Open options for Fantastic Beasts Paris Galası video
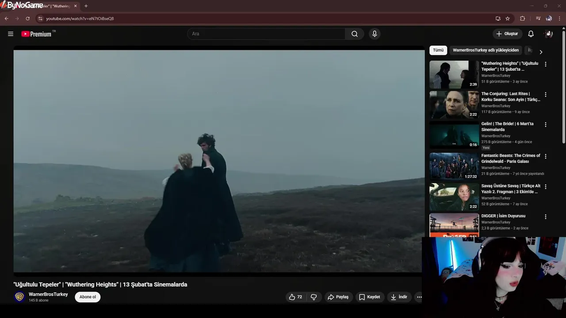The width and height of the screenshot is (566, 318). [x=545, y=156]
